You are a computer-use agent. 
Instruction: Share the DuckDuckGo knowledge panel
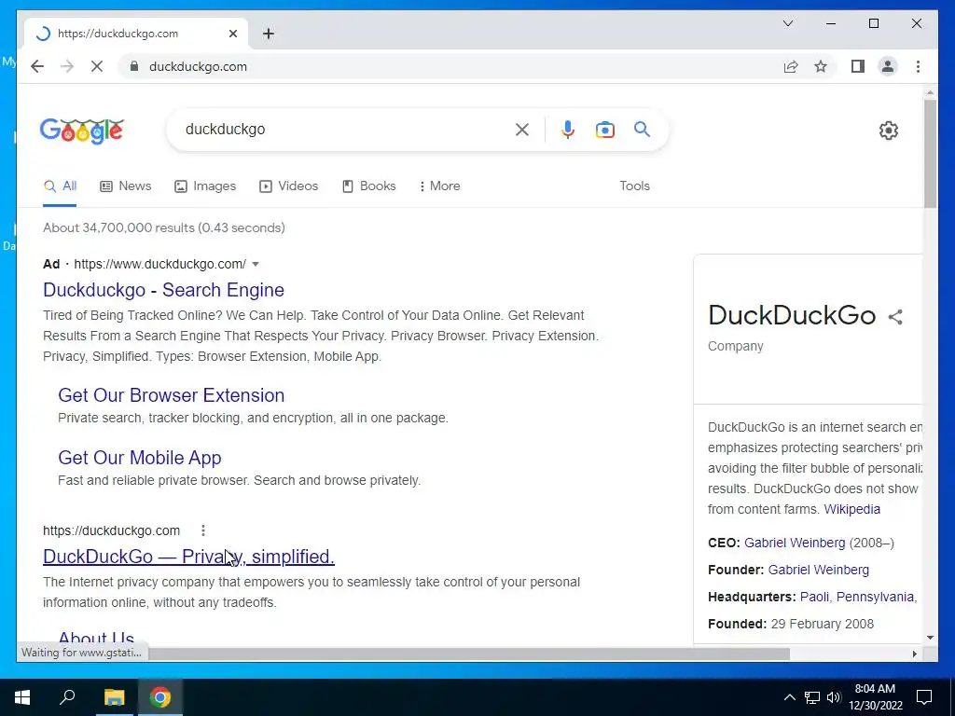(x=895, y=317)
